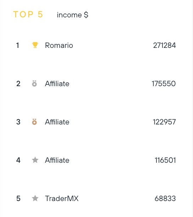Screen dimensions: 193x217
Task: Click the rank number 5
Action: pos(18,199)
